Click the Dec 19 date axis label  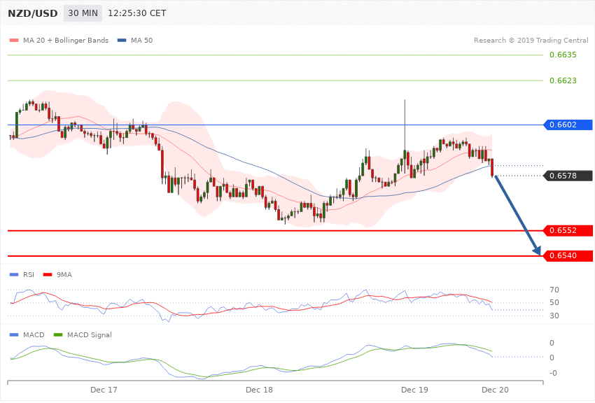pyautogui.click(x=414, y=390)
